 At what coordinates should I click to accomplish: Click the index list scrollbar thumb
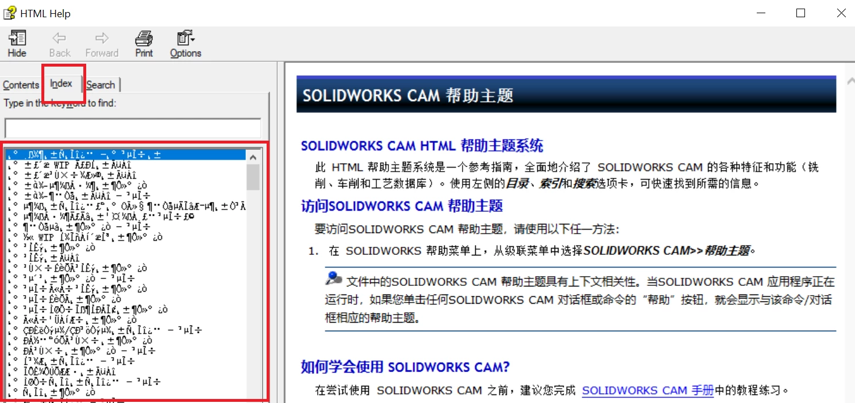(253, 177)
